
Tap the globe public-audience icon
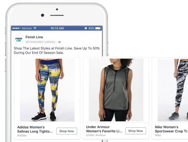pos(60,42)
